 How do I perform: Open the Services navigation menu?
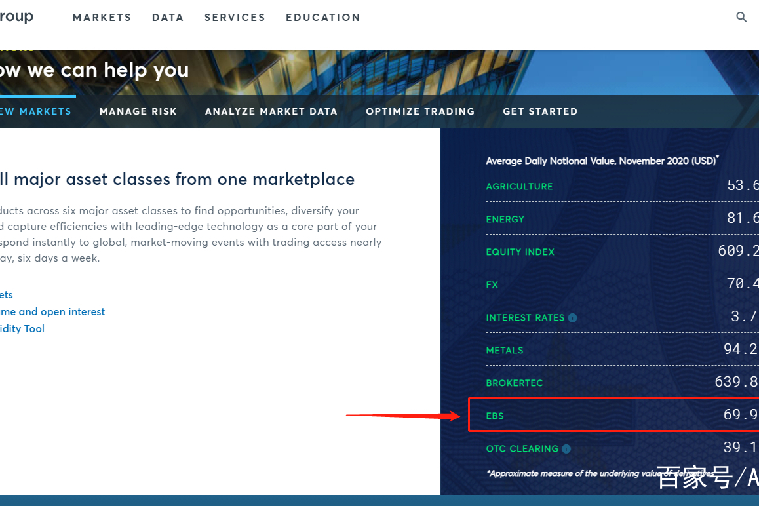(235, 18)
